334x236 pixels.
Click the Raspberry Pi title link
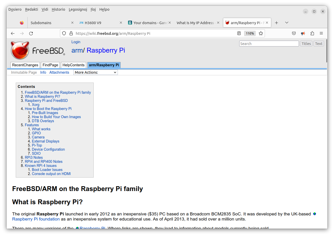(x=106, y=50)
